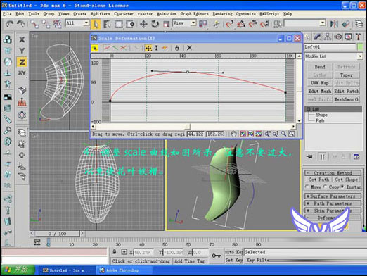Open the Named Selection Sets dropdown
367x276 pixels.
(323, 23)
